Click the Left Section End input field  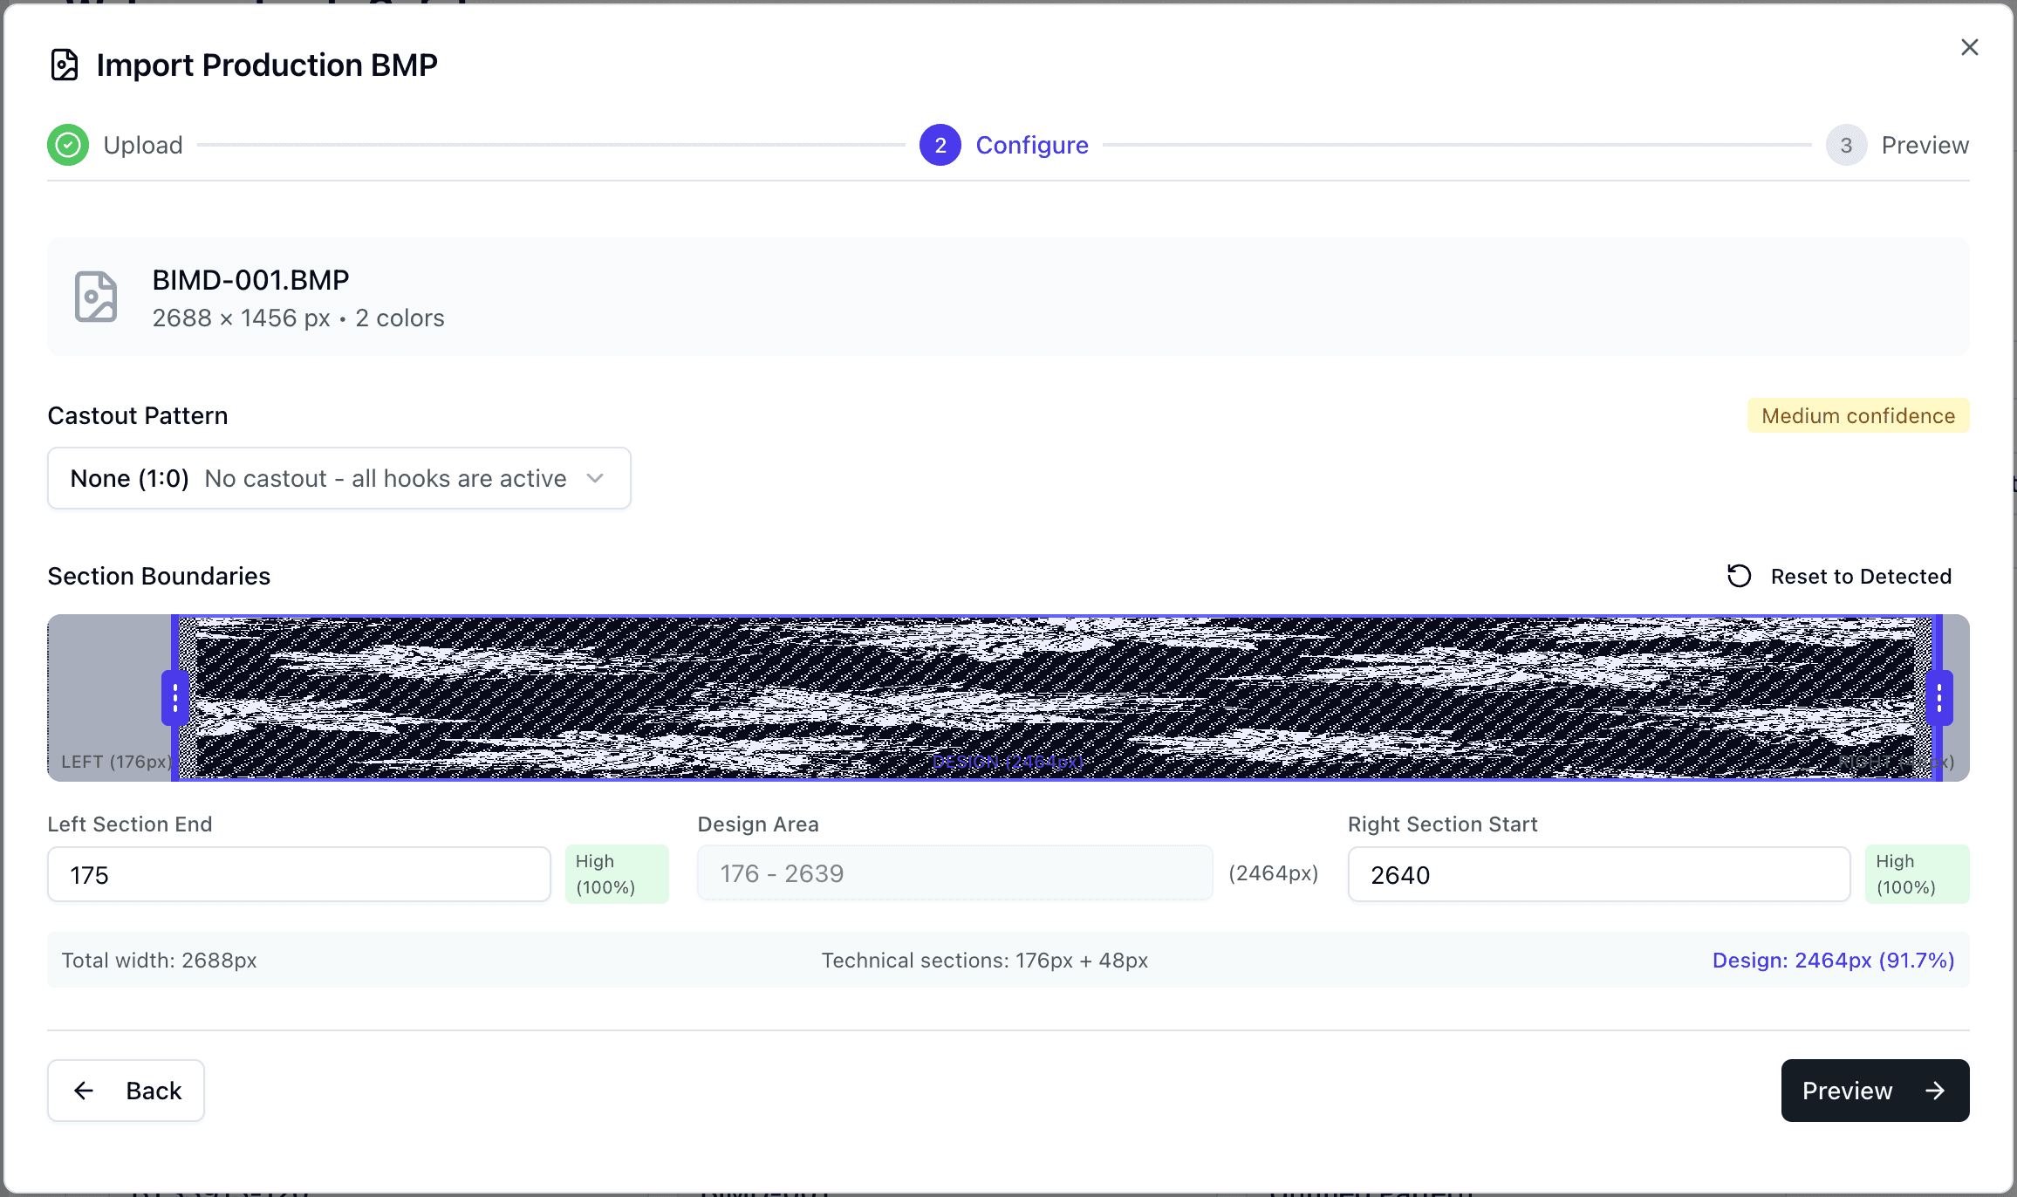(298, 874)
